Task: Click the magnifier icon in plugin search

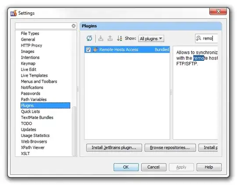Action: pyautogui.click(x=198, y=38)
